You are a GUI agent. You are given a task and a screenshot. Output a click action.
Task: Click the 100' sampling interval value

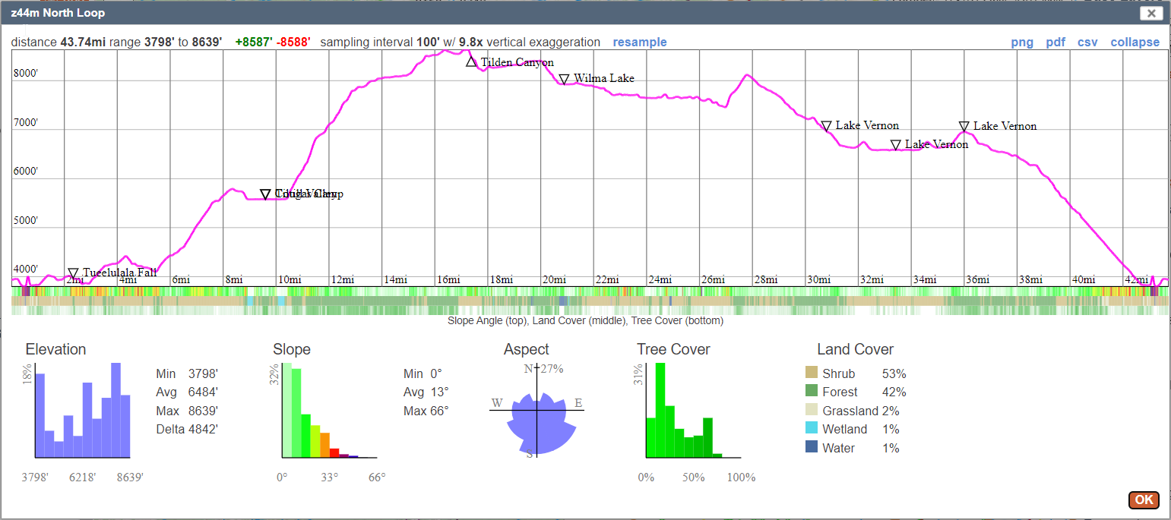click(428, 43)
